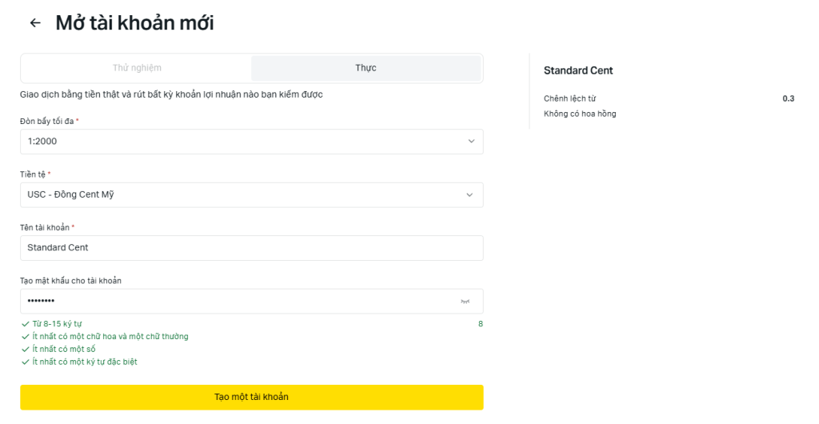Focus the "Tên tài khoản" Standard Cent field
Image resolution: width=819 pixels, height=424 pixels.
click(x=251, y=248)
